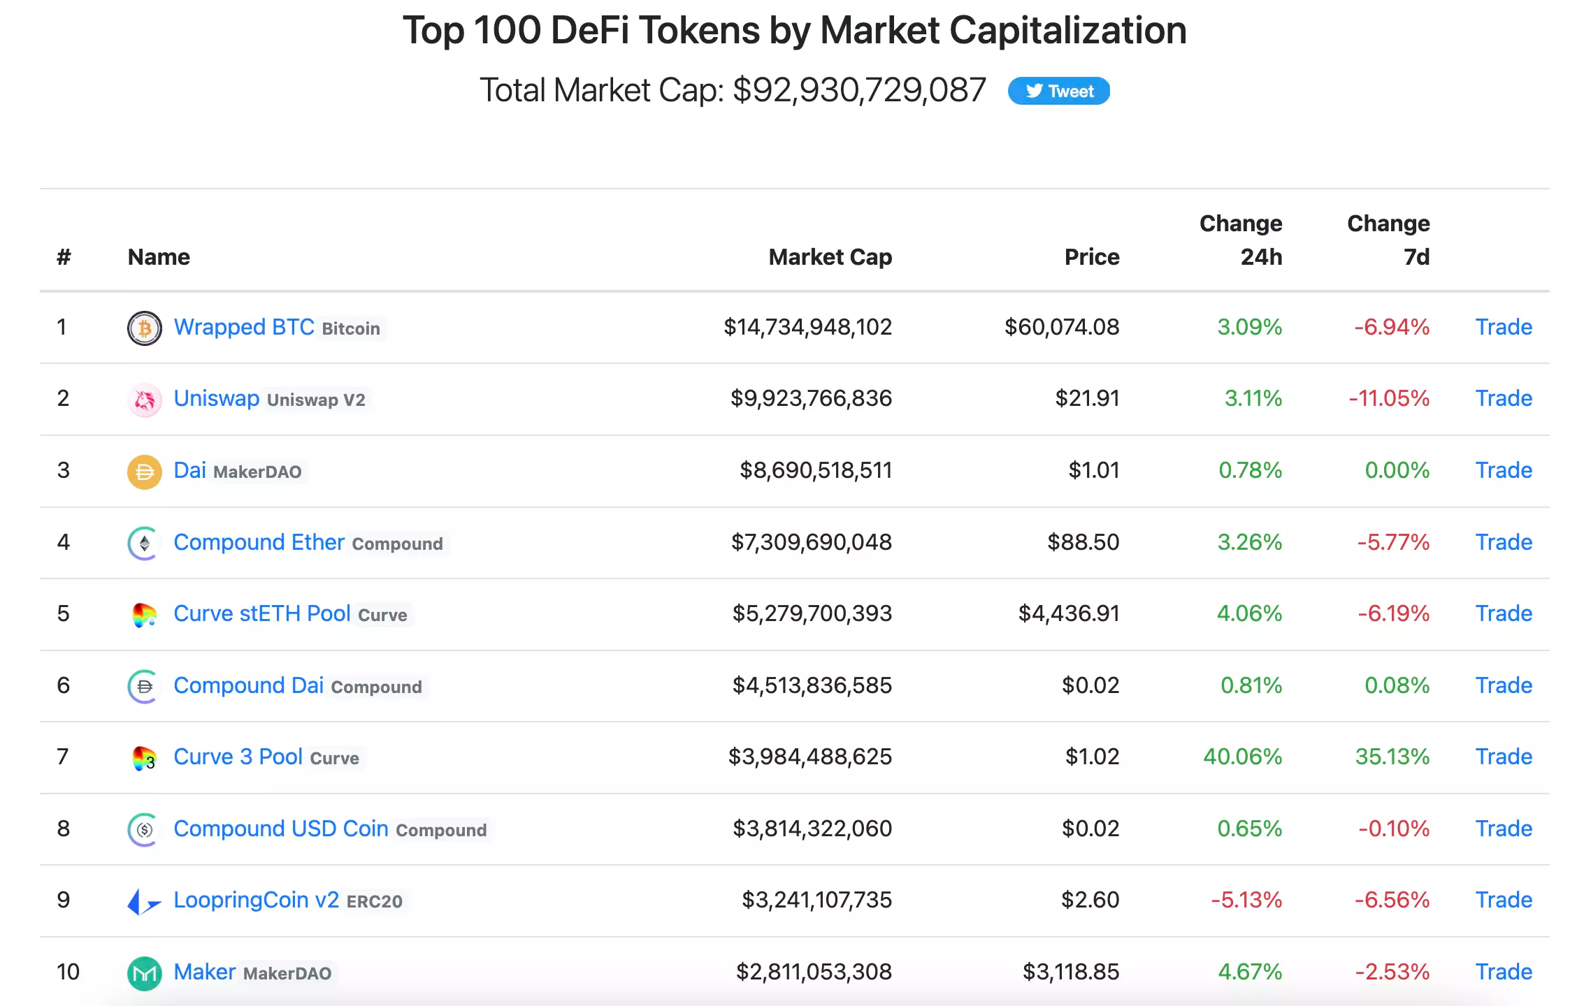
Task: Click the orange Dai token icon
Action: pyautogui.click(x=145, y=472)
